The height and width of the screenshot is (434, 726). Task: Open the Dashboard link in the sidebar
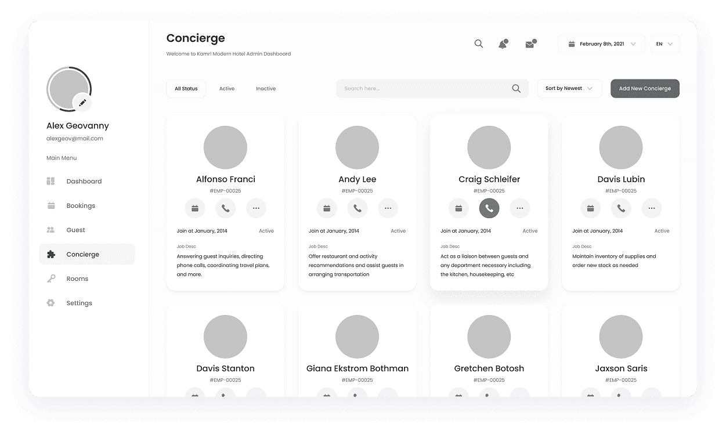tap(84, 181)
